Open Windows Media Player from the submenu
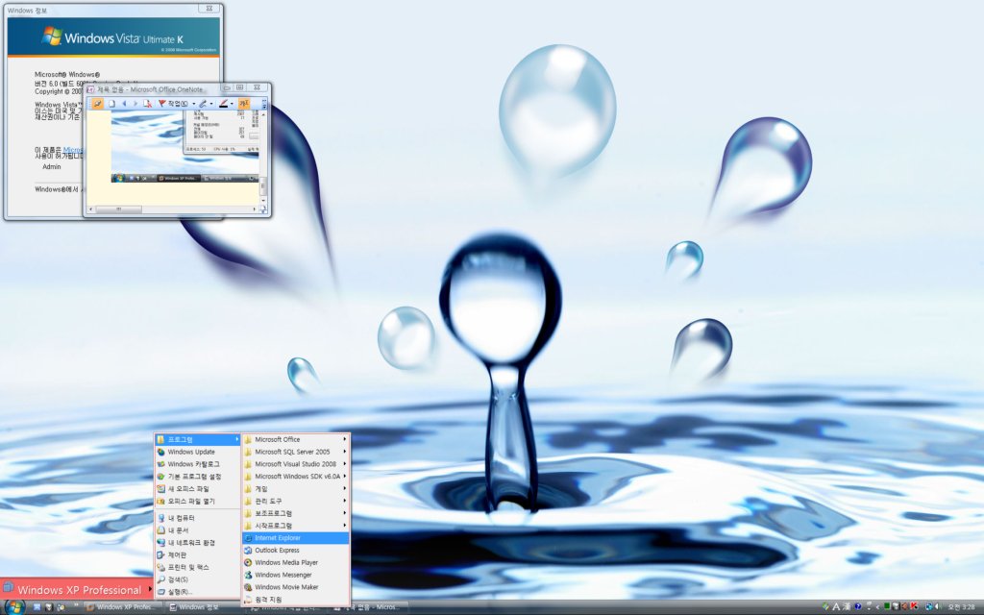 (x=296, y=562)
